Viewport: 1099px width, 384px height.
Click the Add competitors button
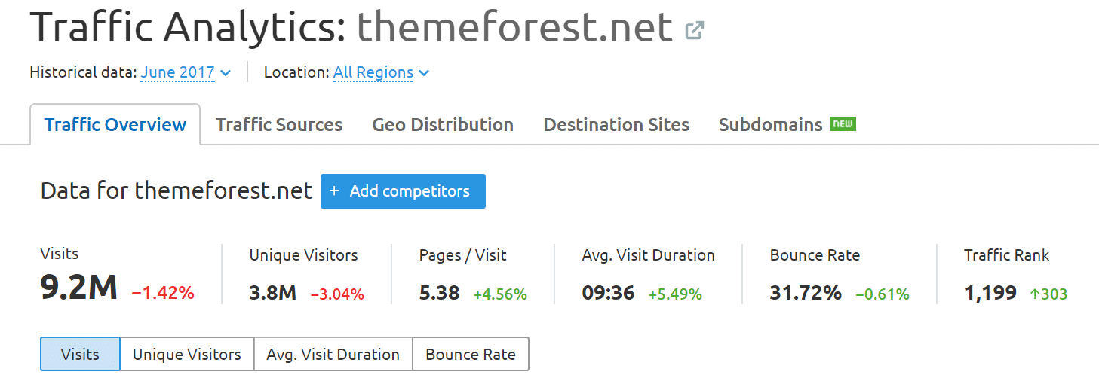pos(403,191)
